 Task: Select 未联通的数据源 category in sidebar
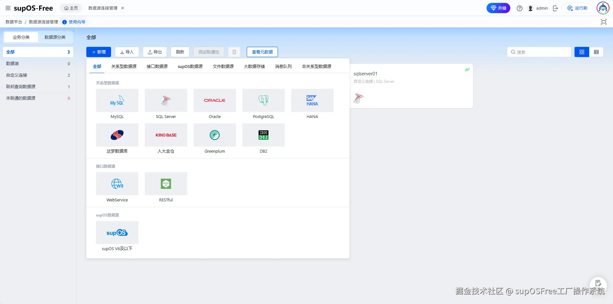pos(38,98)
